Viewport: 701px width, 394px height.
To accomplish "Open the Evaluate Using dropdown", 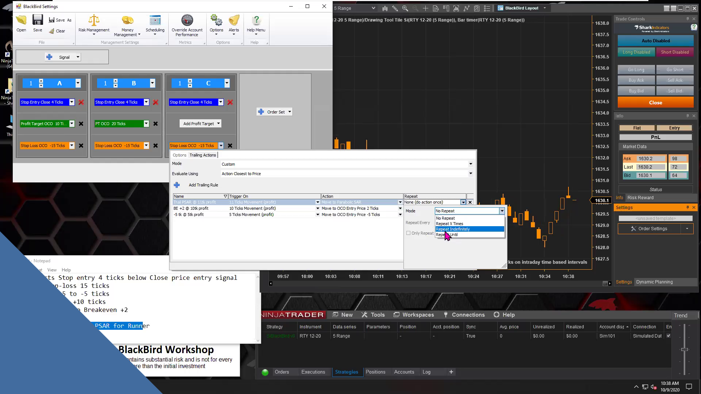I will point(471,174).
